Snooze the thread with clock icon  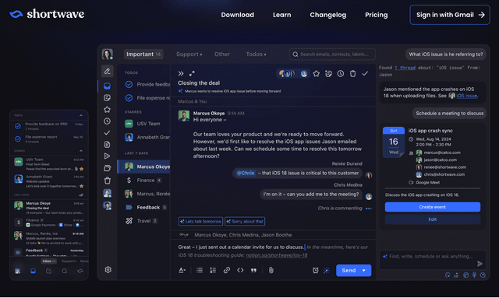tap(341, 74)
